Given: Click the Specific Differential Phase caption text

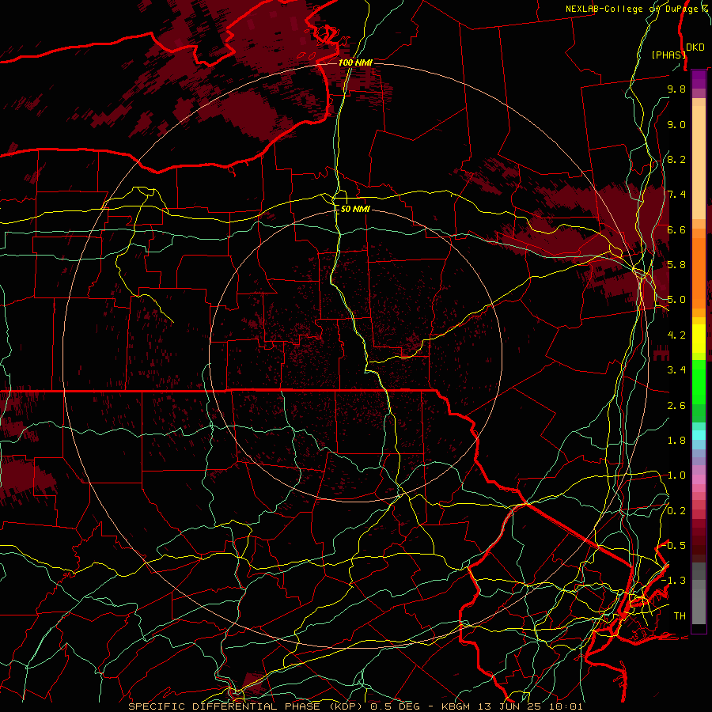Looking at the screenshot, I should 355,706.
